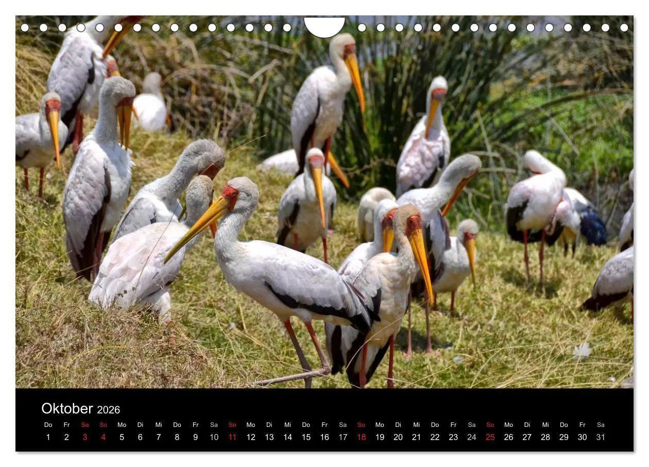Select day 12 in the calendar row
Image resolution: width=649 pixels, height=467 pixels.
(x=251, y=437)
